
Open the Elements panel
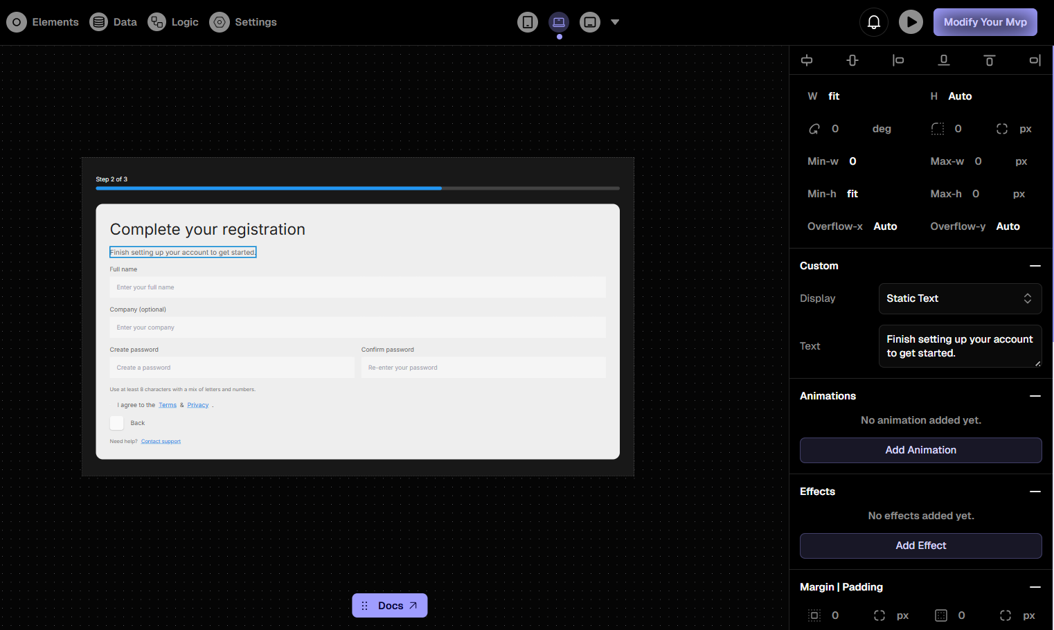[x=43, y=22]
